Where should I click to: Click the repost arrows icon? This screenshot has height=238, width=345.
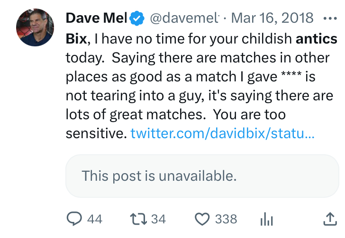138,219
